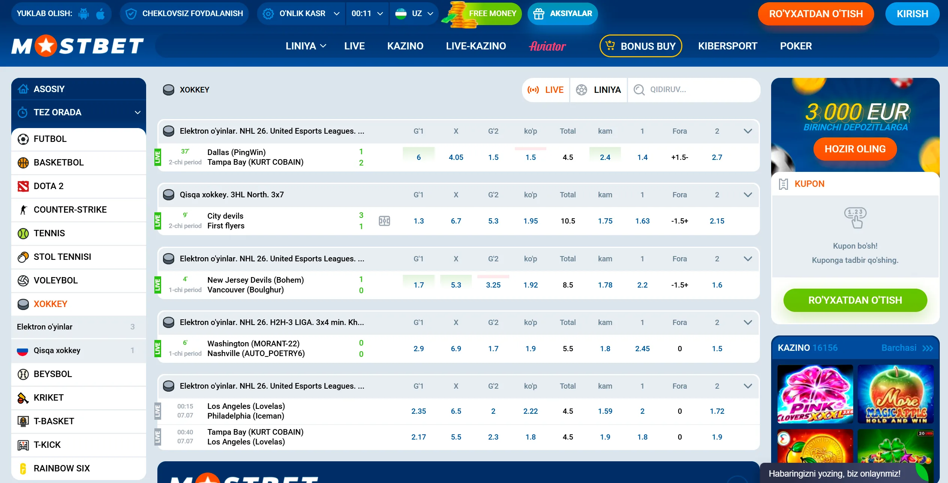Select the T-Kick icon
Viewport: 948px width, 483px height.
click(x=23, y=445)
